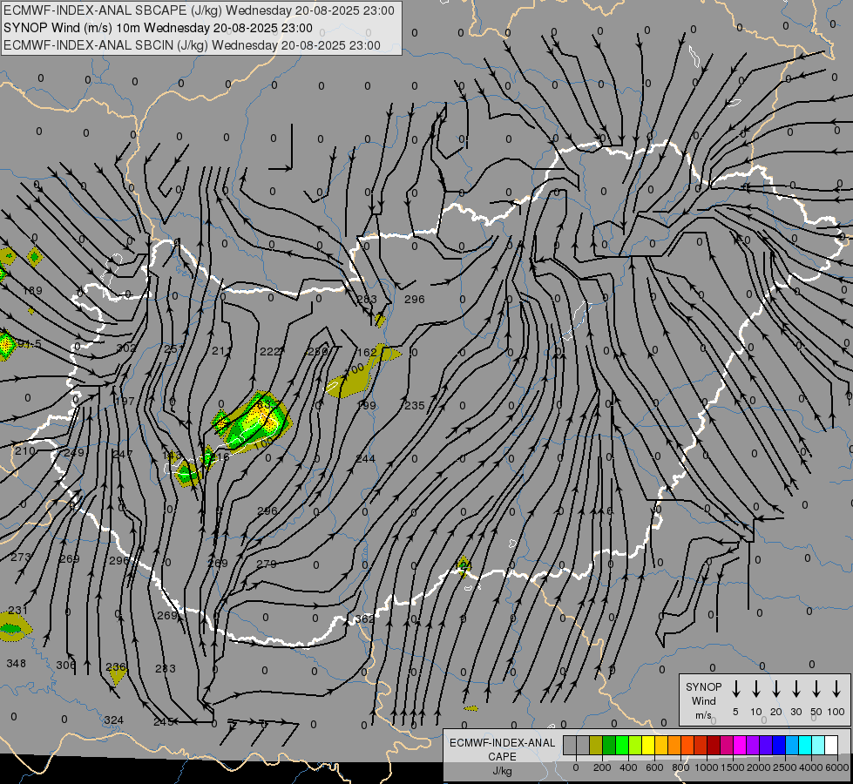Click the map value 306
The image size is (853, 784).
coord(66,666)
